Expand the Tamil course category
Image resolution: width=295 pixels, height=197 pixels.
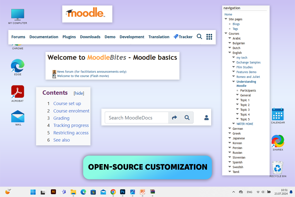(230, 171)
